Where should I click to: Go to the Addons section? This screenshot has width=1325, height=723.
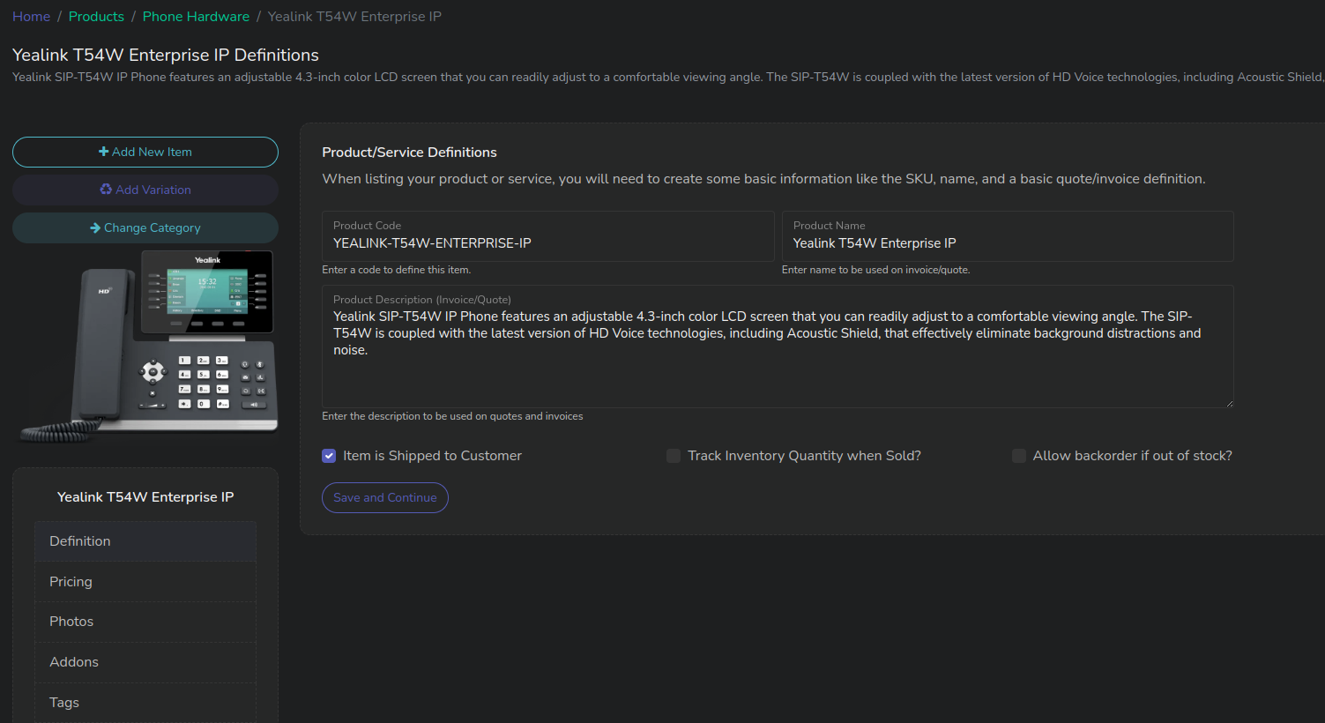(145, 662)
